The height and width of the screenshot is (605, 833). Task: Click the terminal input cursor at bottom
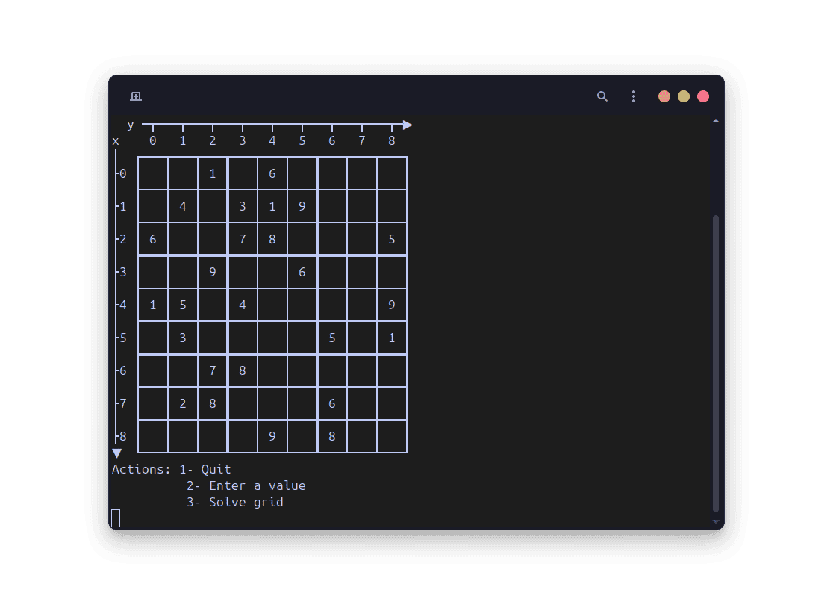(x=117, y=518)
